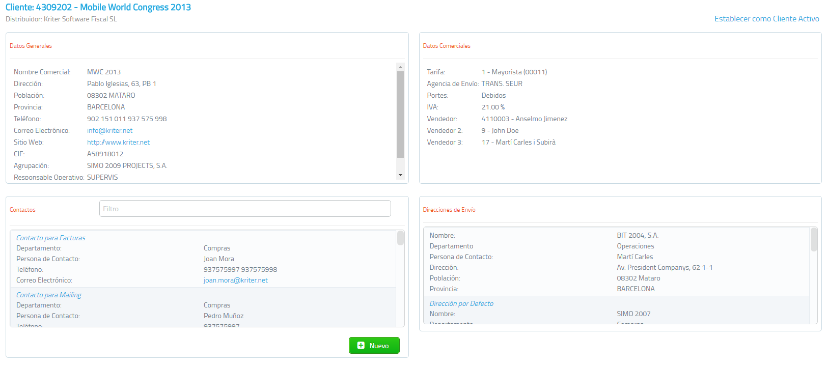Click Compras department under Contacto para Facturas
Viewport: 828px width, 366px height.
click(x=217, y=248)
